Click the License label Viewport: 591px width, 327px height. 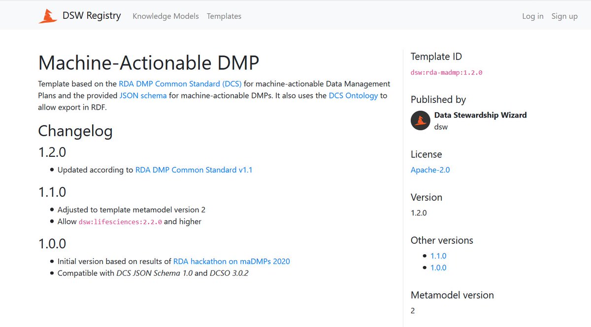pyautogui.click(x=427, y=154)
